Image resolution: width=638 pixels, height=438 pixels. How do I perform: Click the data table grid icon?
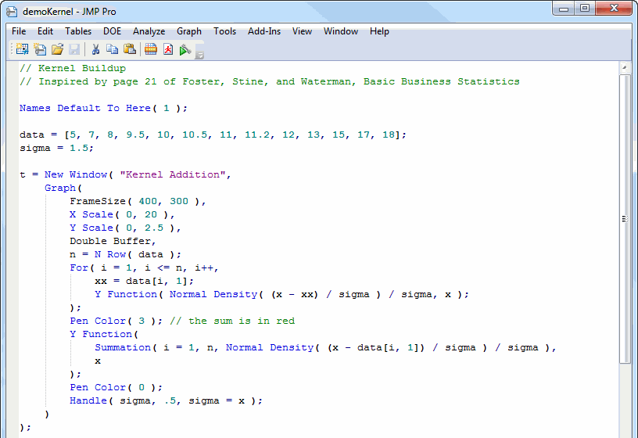pos(151,49)
